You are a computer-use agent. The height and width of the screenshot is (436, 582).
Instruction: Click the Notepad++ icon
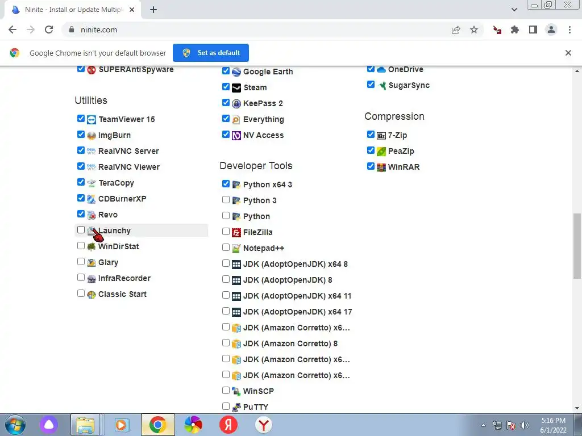[x=236, y=249]
